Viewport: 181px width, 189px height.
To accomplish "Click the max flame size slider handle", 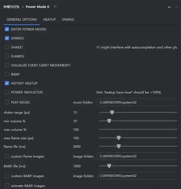I will (x=119, y=138).
